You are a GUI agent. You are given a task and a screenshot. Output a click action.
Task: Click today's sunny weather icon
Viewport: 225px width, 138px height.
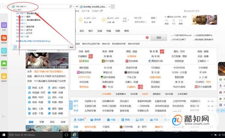point(80,20)
